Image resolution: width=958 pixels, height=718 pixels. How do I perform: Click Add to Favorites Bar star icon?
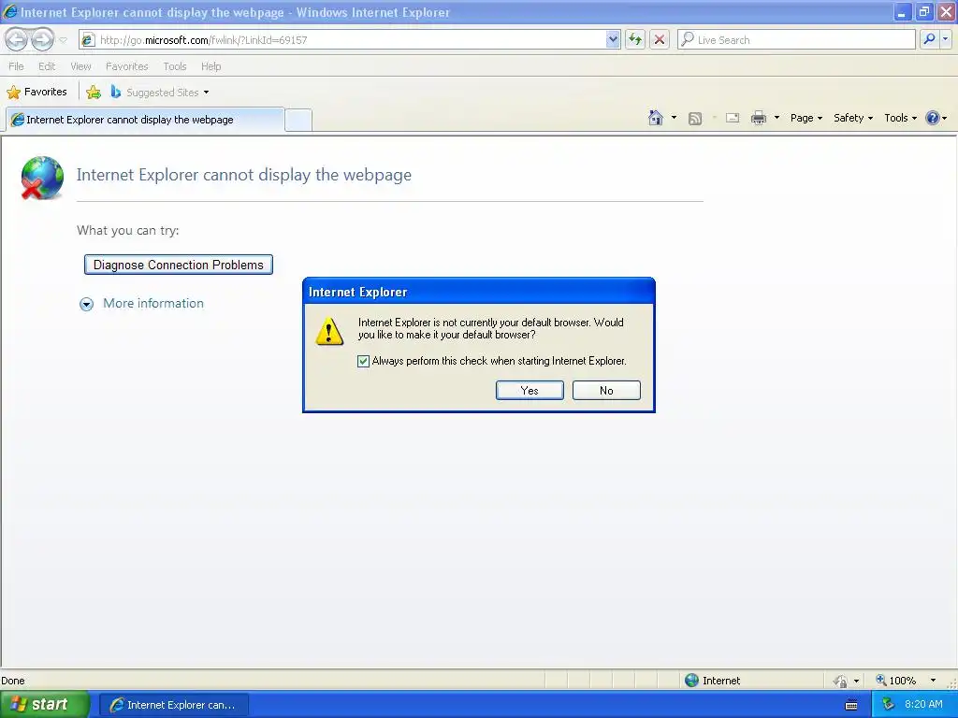94,93
